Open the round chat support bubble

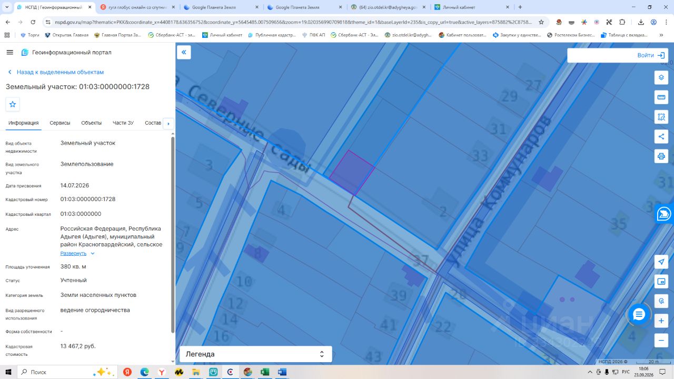(639, 315)
